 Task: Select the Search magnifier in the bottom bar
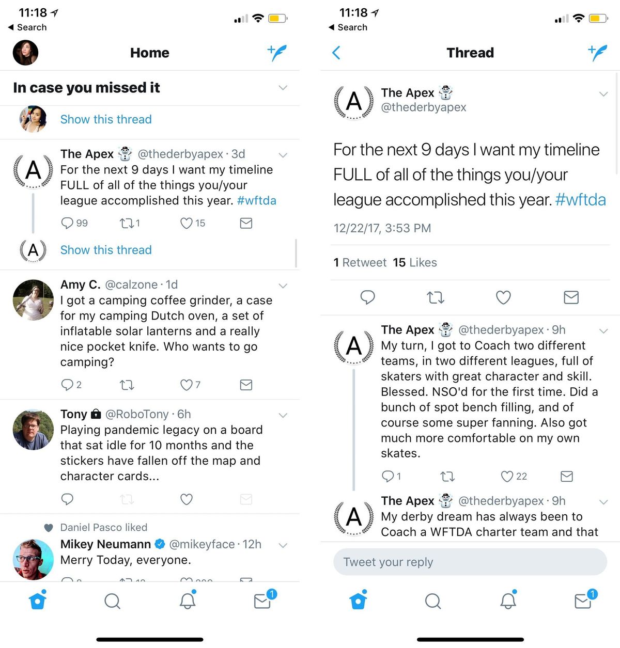(112, 600)
